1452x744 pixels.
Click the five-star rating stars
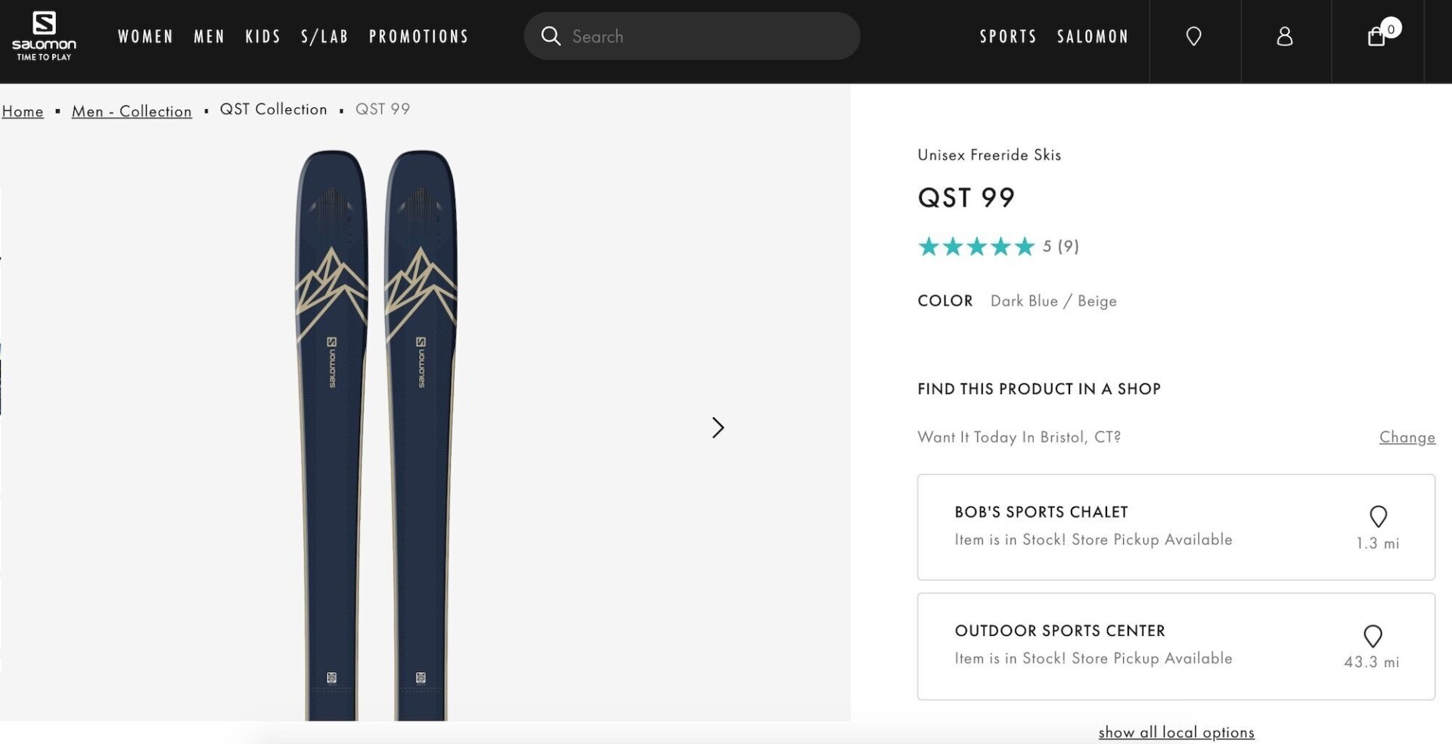tap(976, 246)
